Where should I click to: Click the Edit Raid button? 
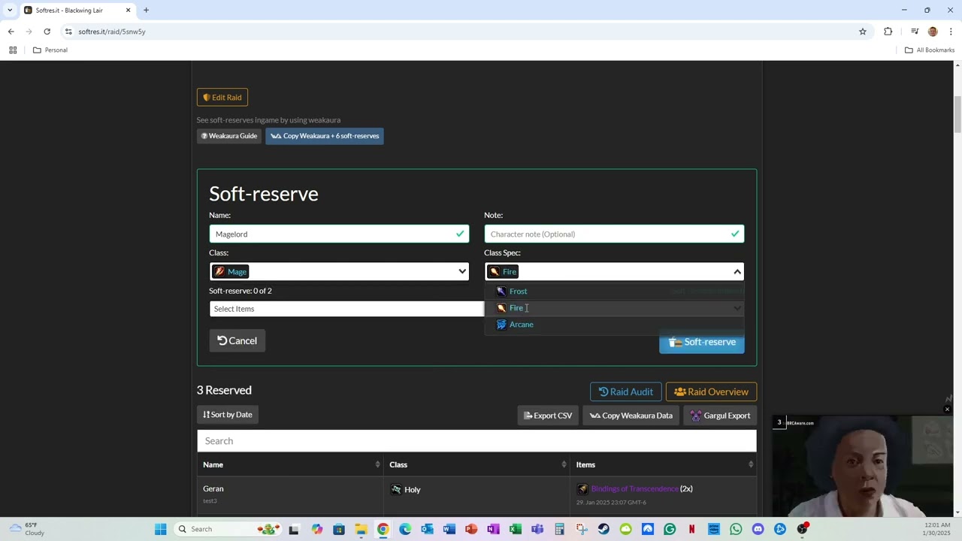coord(222,97)
